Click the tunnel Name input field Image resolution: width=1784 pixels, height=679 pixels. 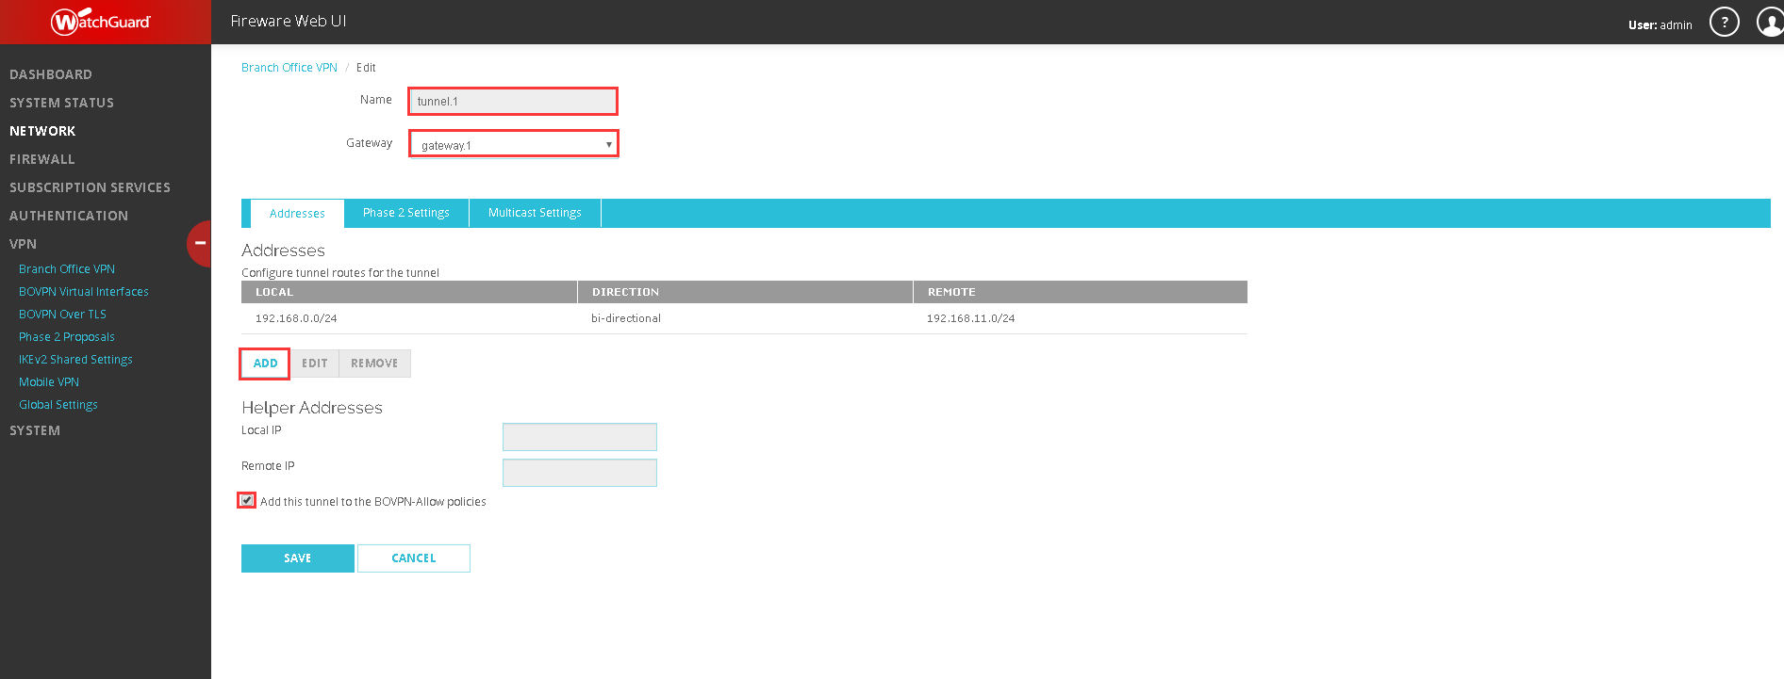[513, 101]
